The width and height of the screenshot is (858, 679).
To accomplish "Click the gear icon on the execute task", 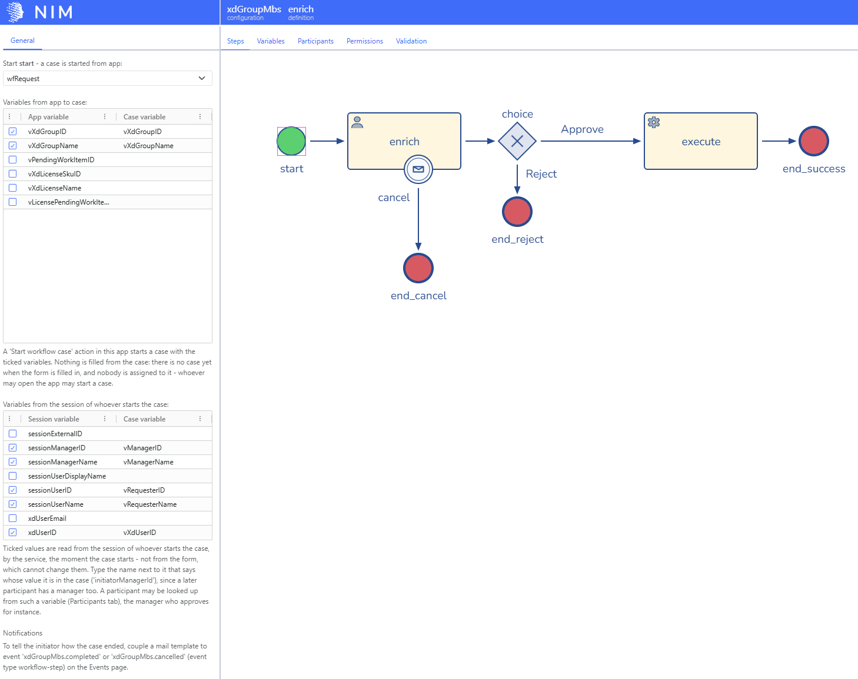I will point(654,122).
